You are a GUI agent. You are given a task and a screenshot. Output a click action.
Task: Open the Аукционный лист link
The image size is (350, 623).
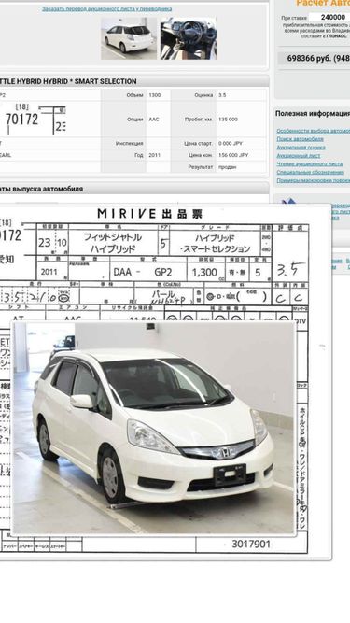tap(299, 156)
